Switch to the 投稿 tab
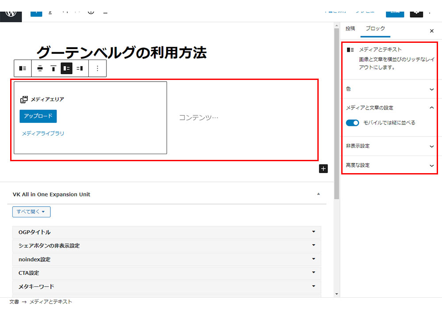The width and height of the screenshot is (442, 318). tap(350, 28)
